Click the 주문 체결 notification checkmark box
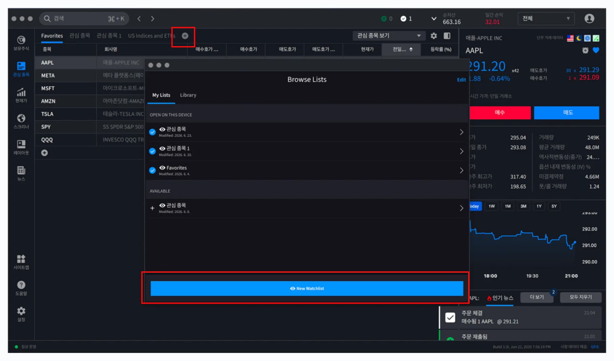Viewport: 614px width, 361px height. pyautogui.click(x=450, y=317)
